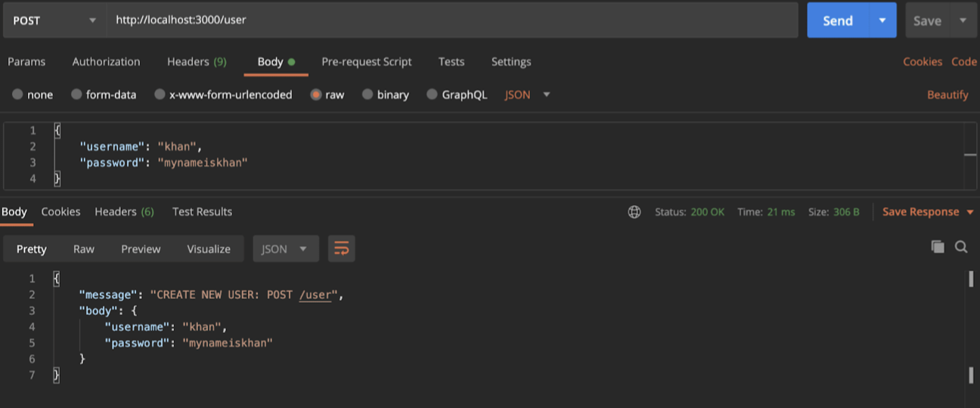Open the response JSON format dropdown
Screen dimensions: 980x408
pos(285,249)
